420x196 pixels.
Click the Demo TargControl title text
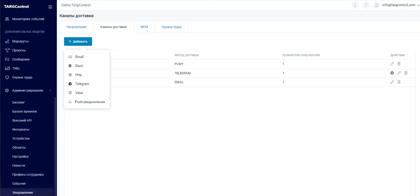76,5
